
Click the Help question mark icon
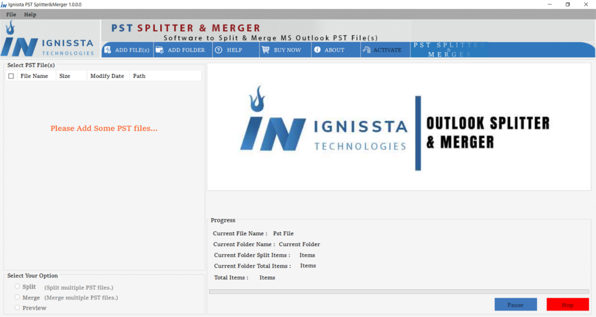219,50
